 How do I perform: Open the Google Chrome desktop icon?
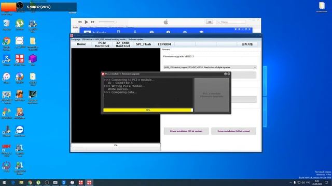[6, 43]
